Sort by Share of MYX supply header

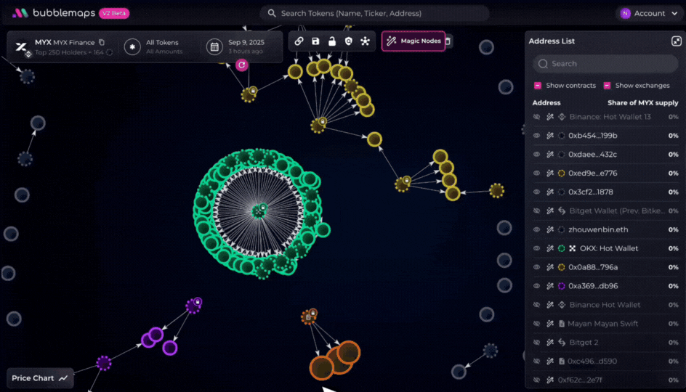point(642,102)
